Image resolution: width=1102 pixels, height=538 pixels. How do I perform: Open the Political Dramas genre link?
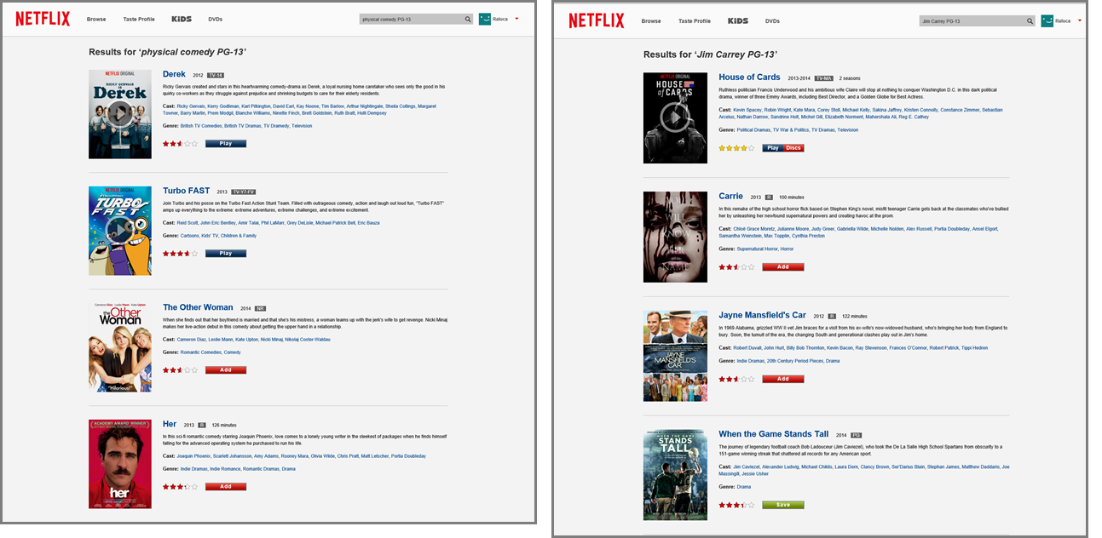coord(753,130)
